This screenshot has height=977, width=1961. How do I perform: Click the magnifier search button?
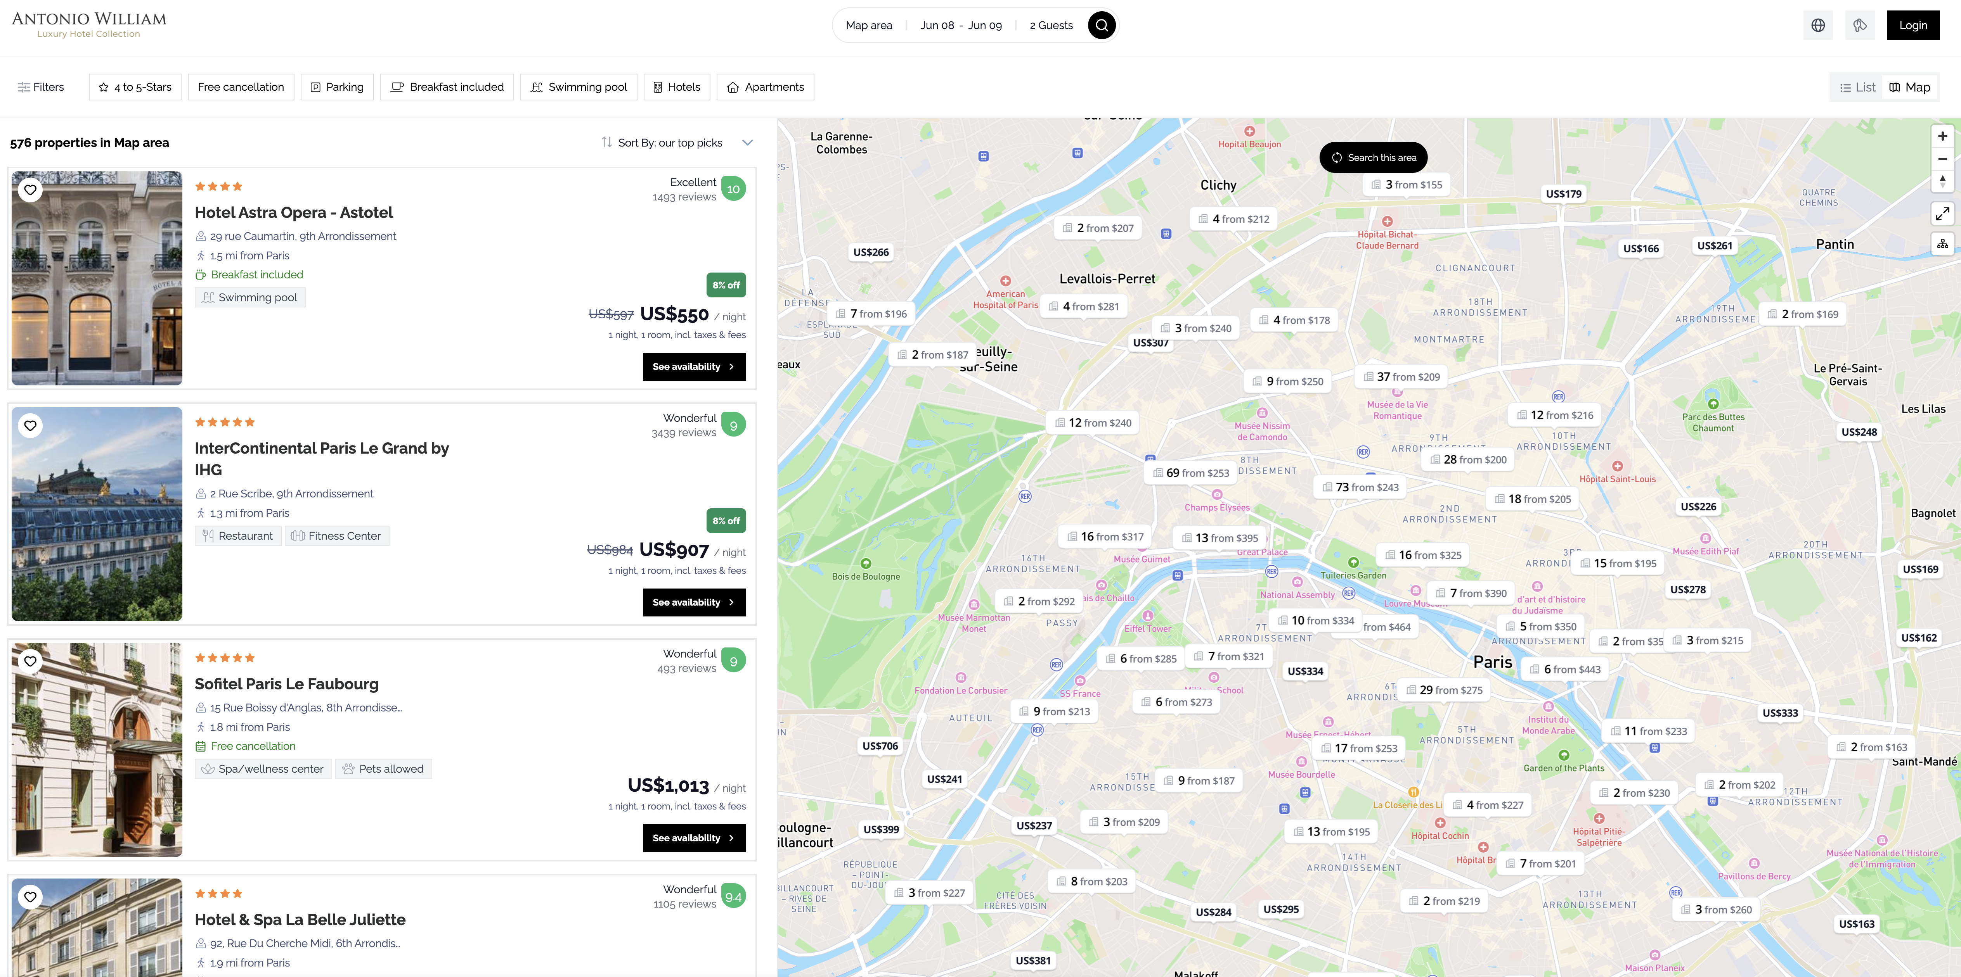pyautogui.click(x=1101, y=25)
